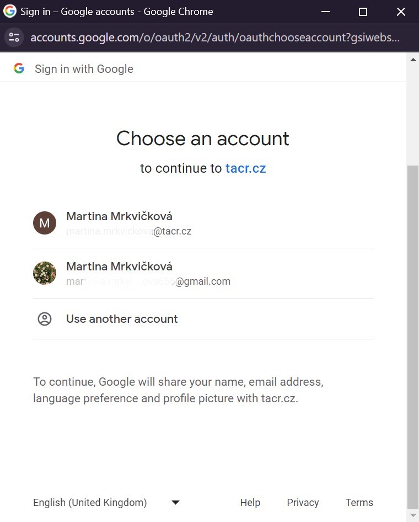419x522 pixels.
Task: Click the language dropdown arrow
Action: (x=175, y=502)
